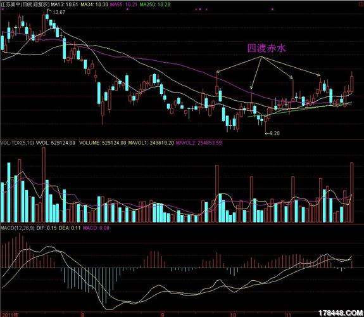This screenshot has height=317, width=364.
Task: Click the DEA: 0.11 value label
Action: tap(70, 228)
